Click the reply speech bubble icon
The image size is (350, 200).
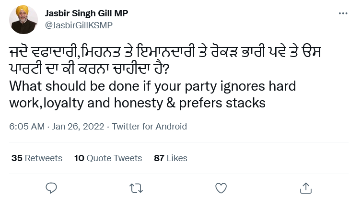click(52, 187)
